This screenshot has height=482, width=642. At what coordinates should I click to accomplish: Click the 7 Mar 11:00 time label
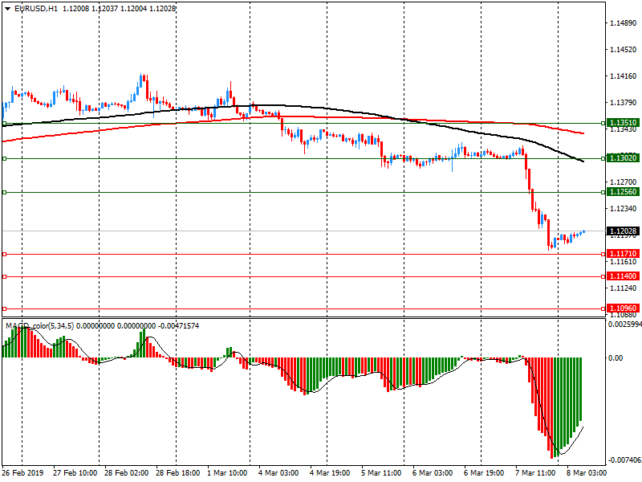pyautogui.click(x=535, y=473)
